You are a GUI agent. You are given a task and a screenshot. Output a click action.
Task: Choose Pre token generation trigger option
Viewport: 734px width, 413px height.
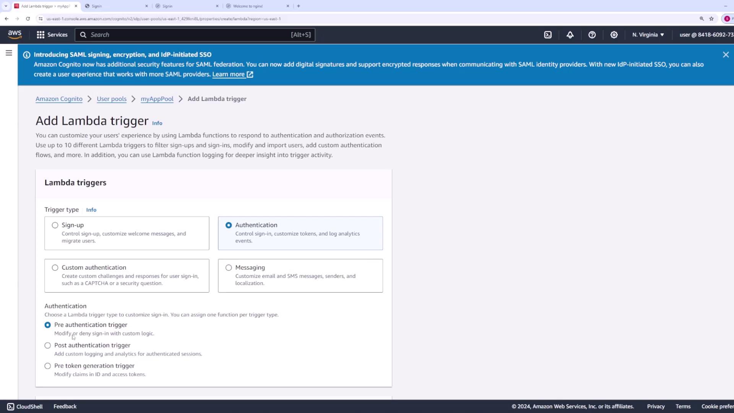pos(48,366)
